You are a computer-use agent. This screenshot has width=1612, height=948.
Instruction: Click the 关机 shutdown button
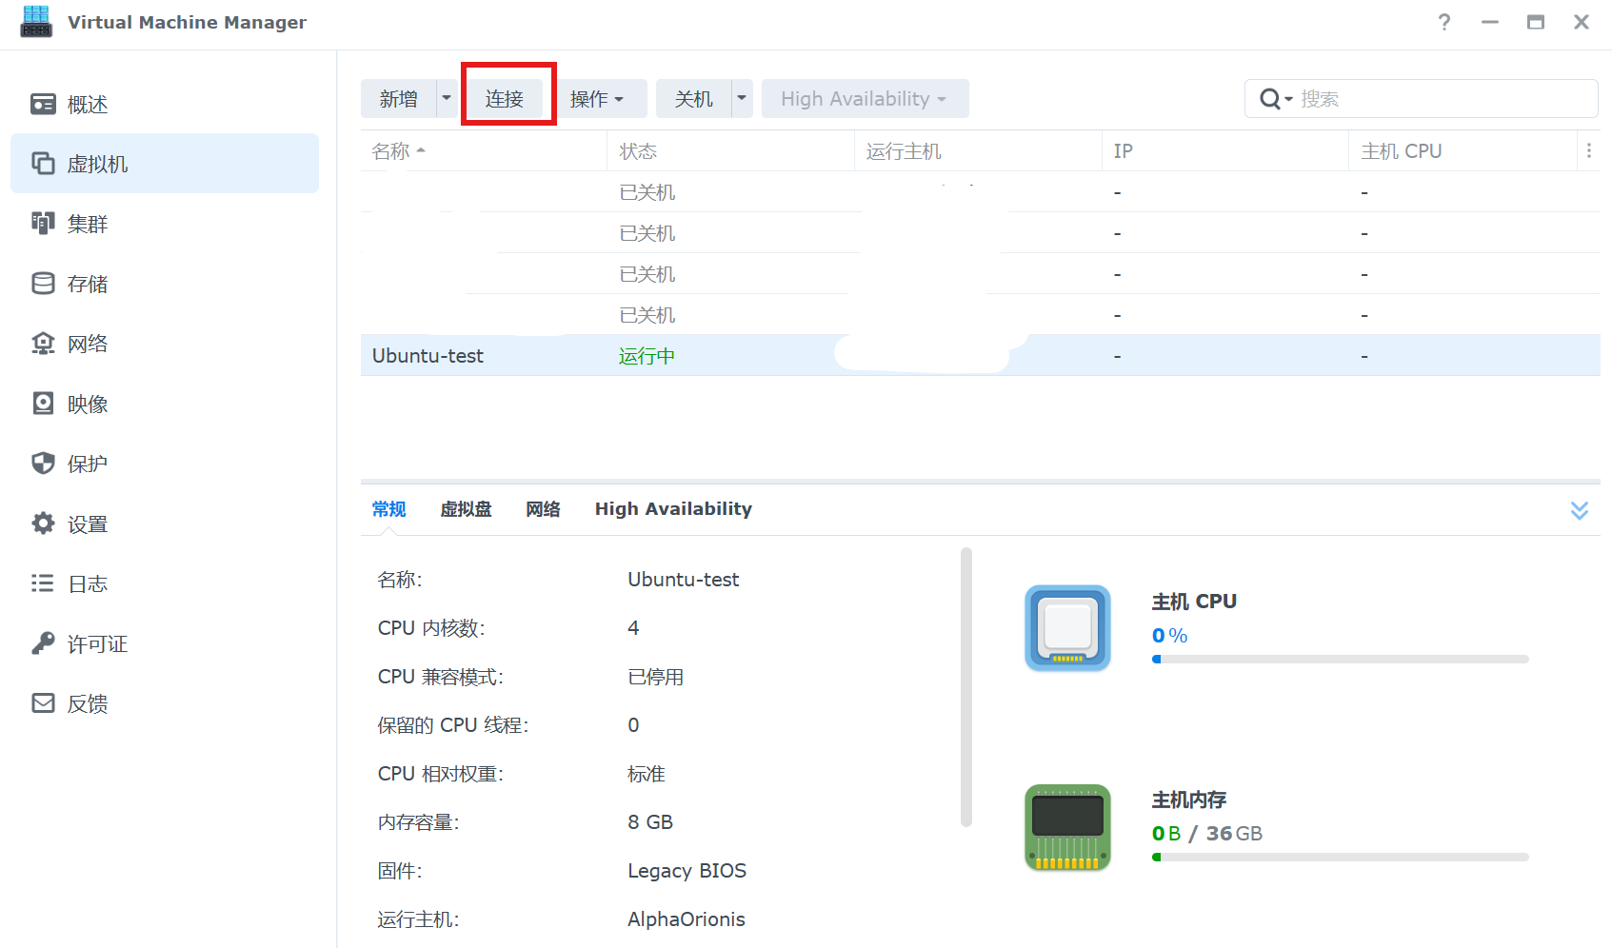coord(693,99)
